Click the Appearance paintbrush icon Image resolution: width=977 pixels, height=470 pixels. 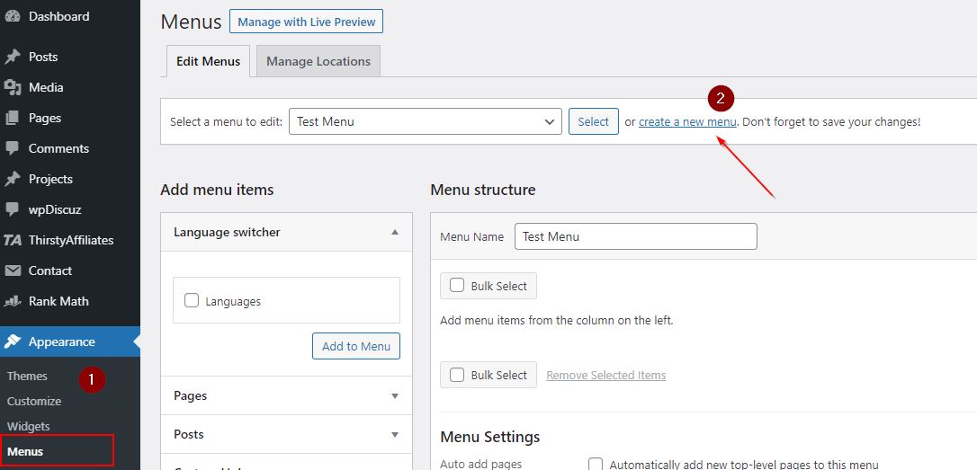[x=13, y=341]
